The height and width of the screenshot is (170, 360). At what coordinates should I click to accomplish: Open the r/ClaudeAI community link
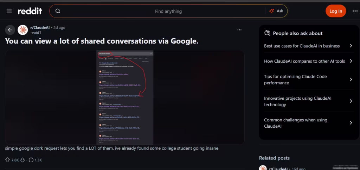pyautogui.click(x=40, y=28)
